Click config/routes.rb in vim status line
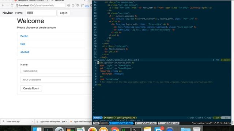The width and height of the screenshot is (234, 131). (x=126, y=118)
